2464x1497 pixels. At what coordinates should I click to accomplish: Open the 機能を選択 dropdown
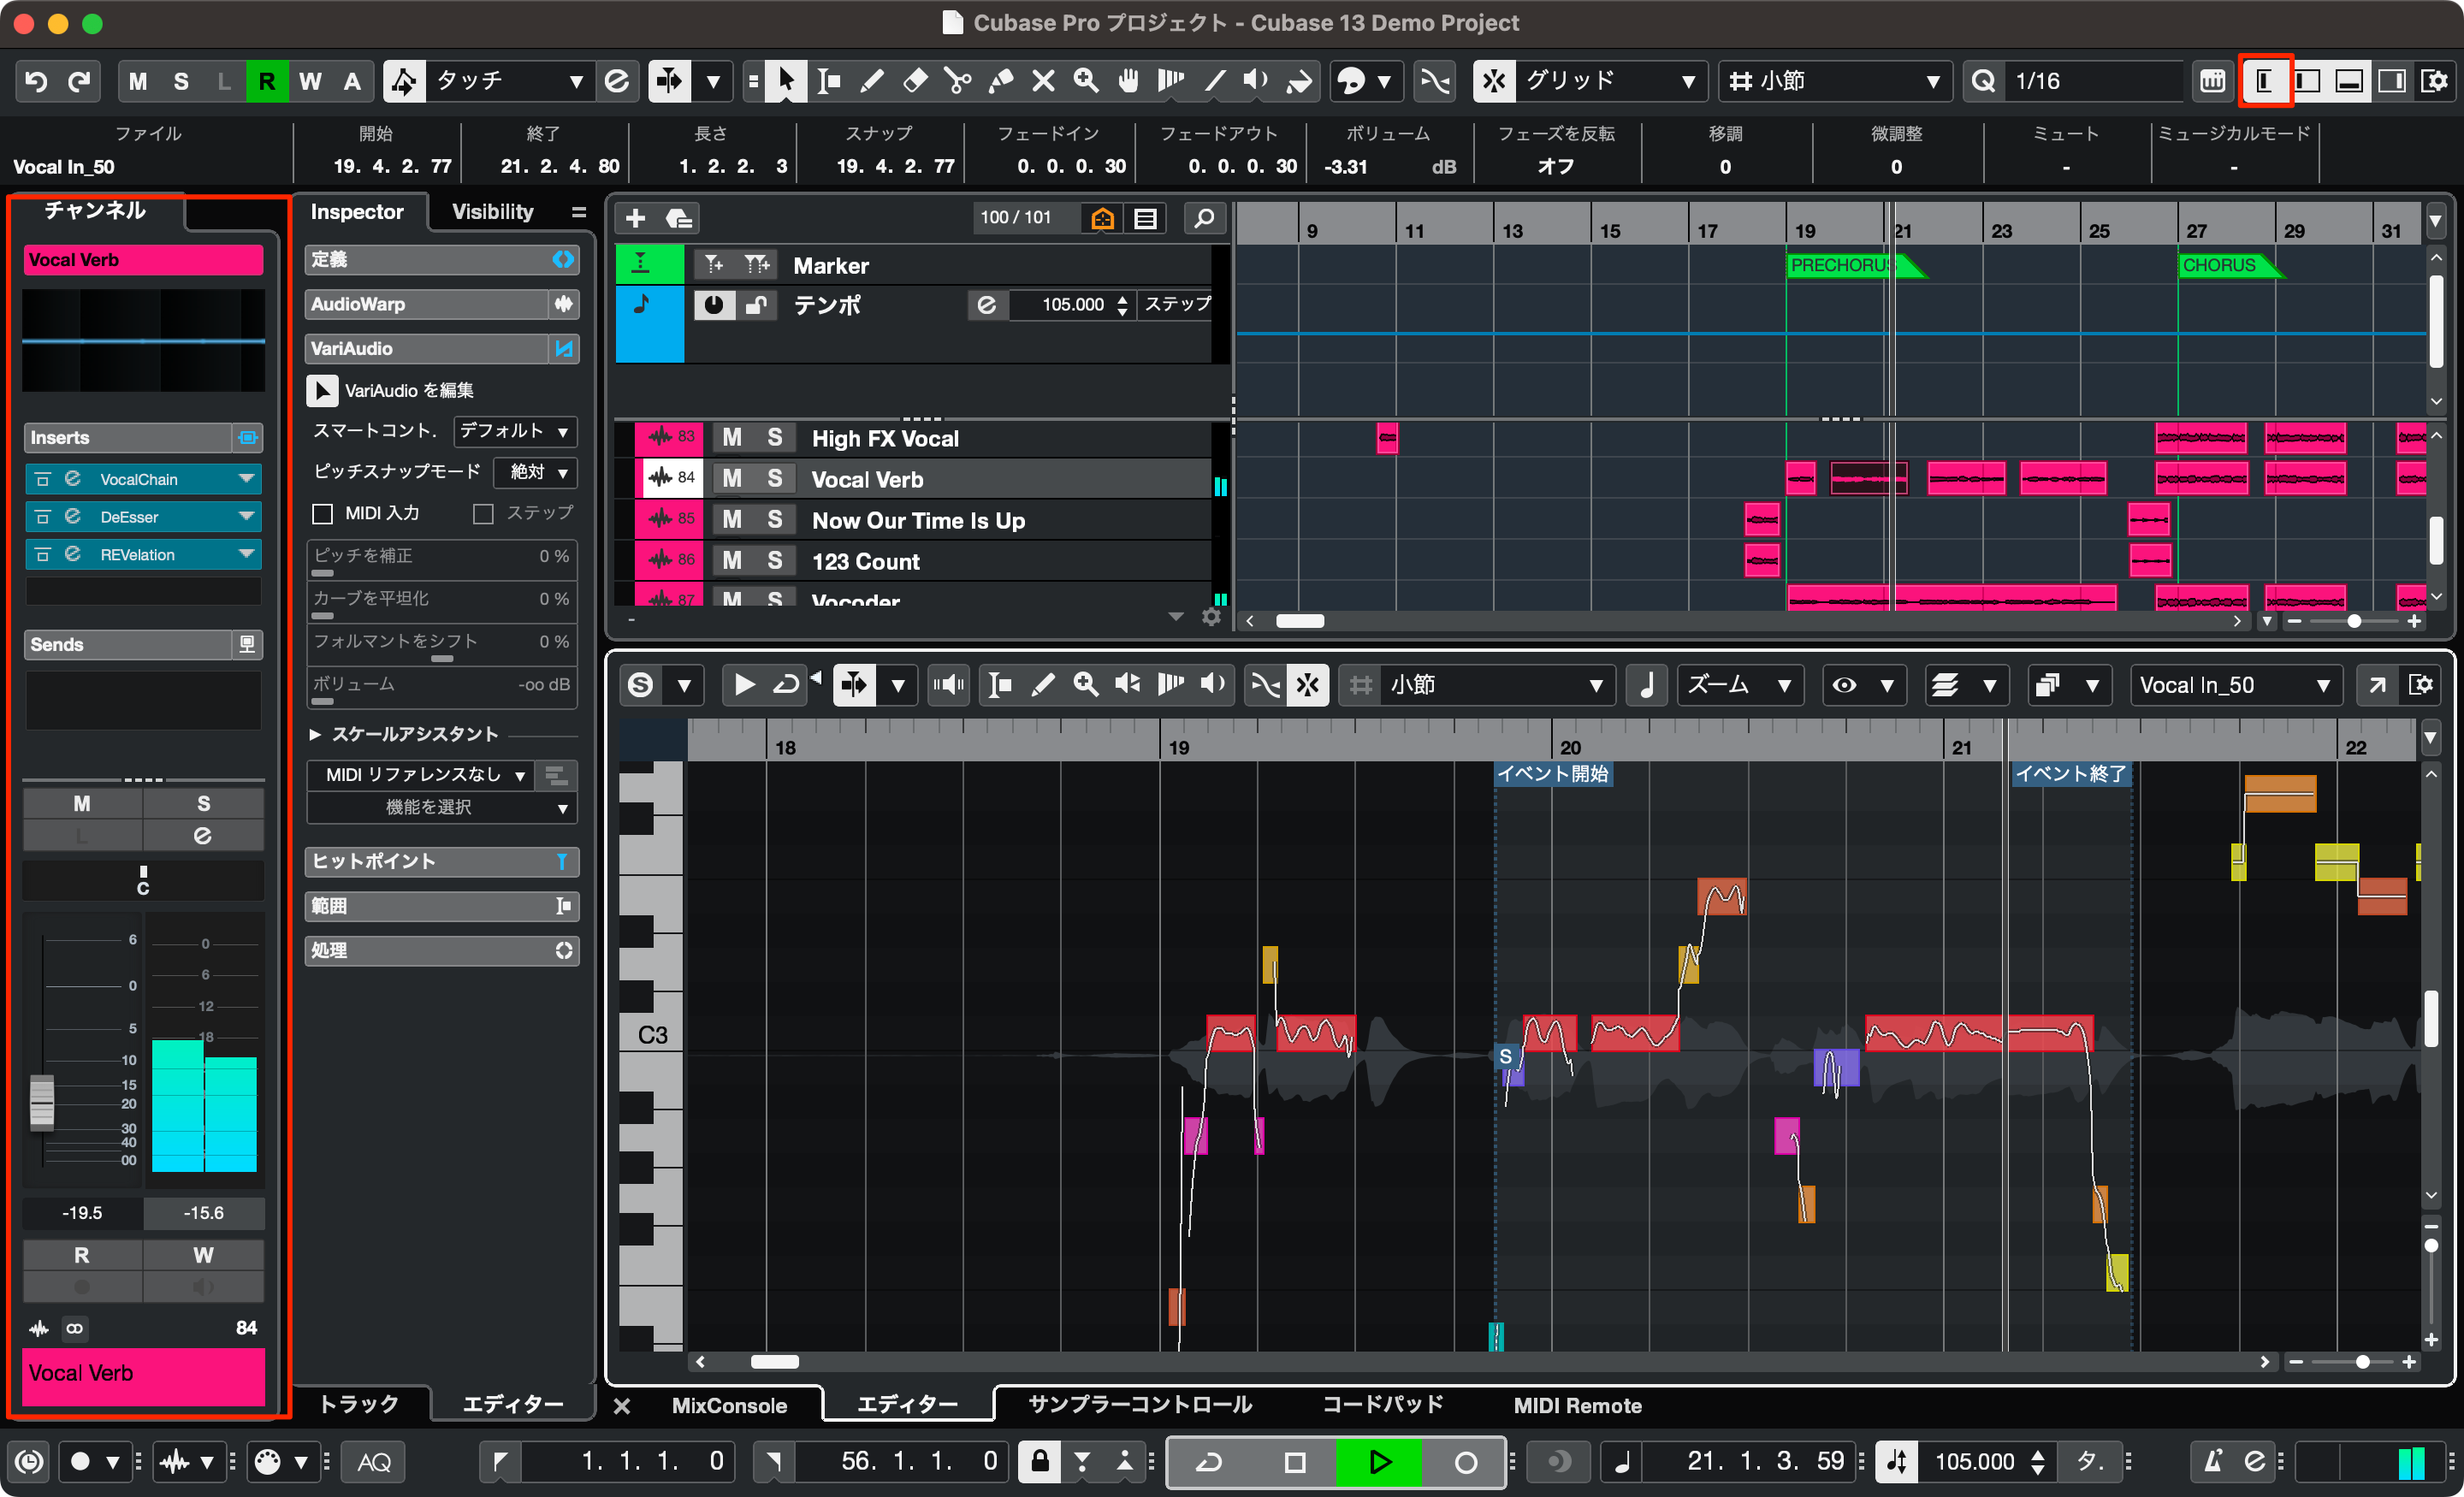coord(441,807)
